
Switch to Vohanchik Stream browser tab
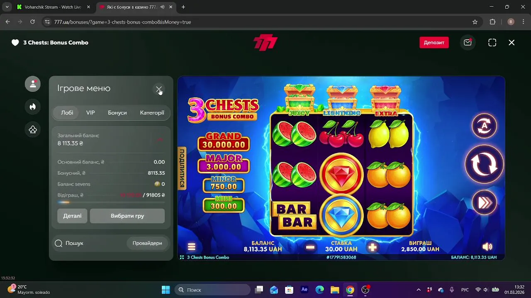click(x=53, y=7)
